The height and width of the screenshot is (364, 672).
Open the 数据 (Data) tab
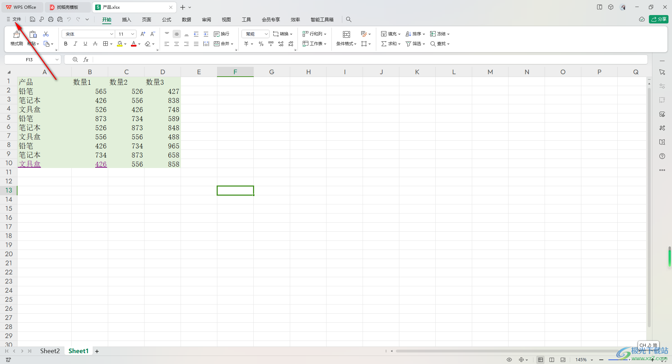(187, 20)
